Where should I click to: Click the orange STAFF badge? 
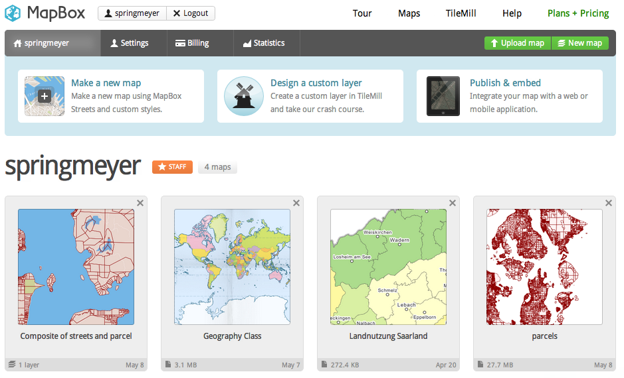(x=172, y=166)
